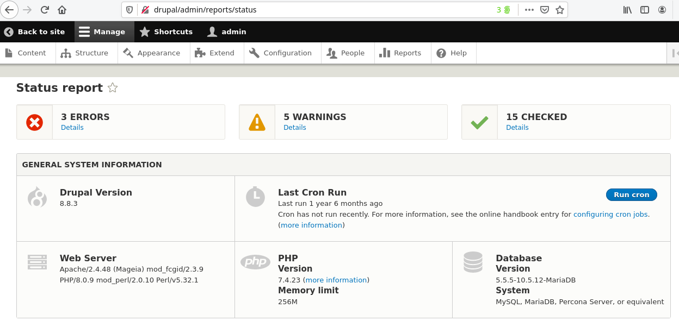Image resolution: width=679 pixels, height=327 pixels.
Task: Open the Firefox account icon
Action: (x=662, y=10)
